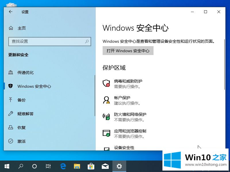Click 不需要执行操作。 under 防火墙和网络保护
The image size is (230, 172).
[129, 120]
